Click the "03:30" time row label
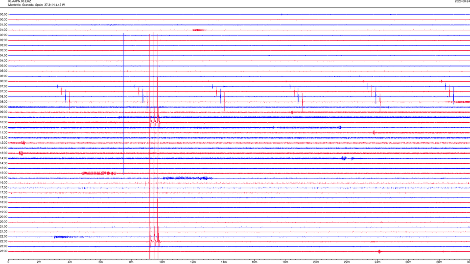470x264 pixels. click(4, 50)
